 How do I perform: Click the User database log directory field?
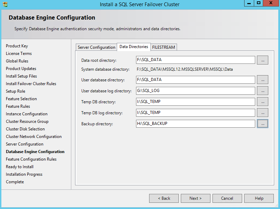click(x=195, y=91)
